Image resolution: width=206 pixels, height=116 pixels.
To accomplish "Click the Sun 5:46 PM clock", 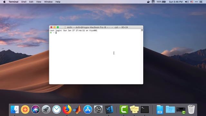I will (x=176, y=2).
